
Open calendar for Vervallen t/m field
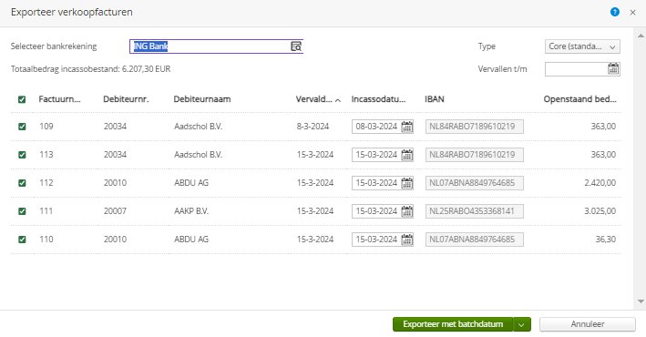coord(613,69)
